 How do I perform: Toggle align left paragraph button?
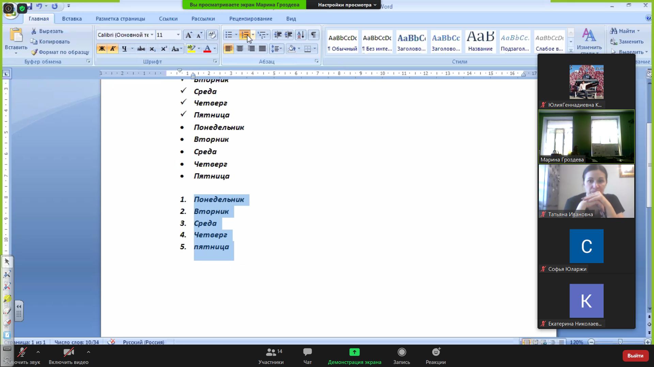(x=229, y=49)
